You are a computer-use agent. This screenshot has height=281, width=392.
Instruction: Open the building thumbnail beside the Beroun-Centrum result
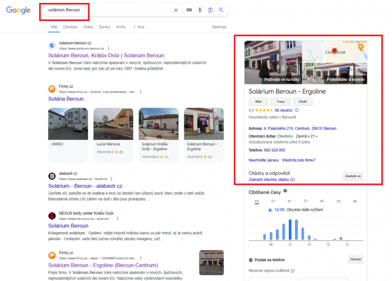click(212, 262)
